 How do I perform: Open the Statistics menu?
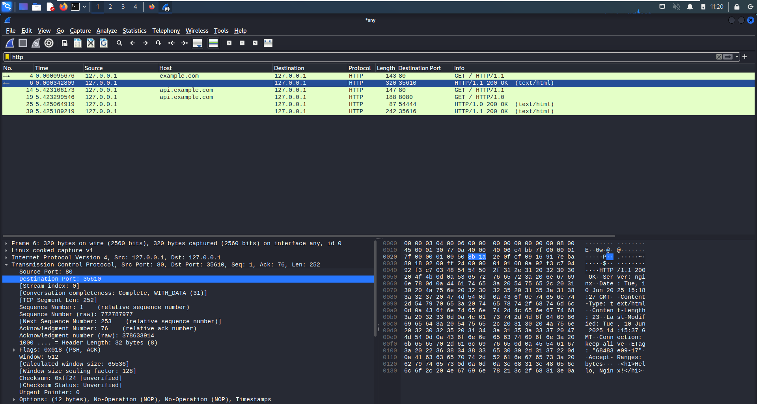coord(134,31)
